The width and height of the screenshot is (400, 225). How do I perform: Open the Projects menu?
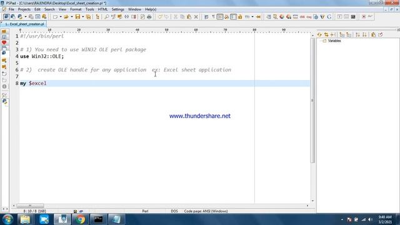pyautogui.click(x=24, y=9)
